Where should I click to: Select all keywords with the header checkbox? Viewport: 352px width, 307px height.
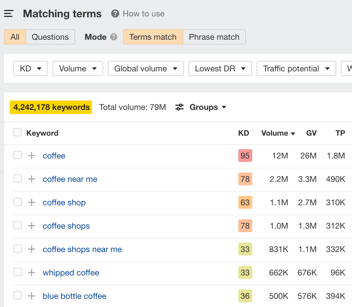(x=17, y=132)
